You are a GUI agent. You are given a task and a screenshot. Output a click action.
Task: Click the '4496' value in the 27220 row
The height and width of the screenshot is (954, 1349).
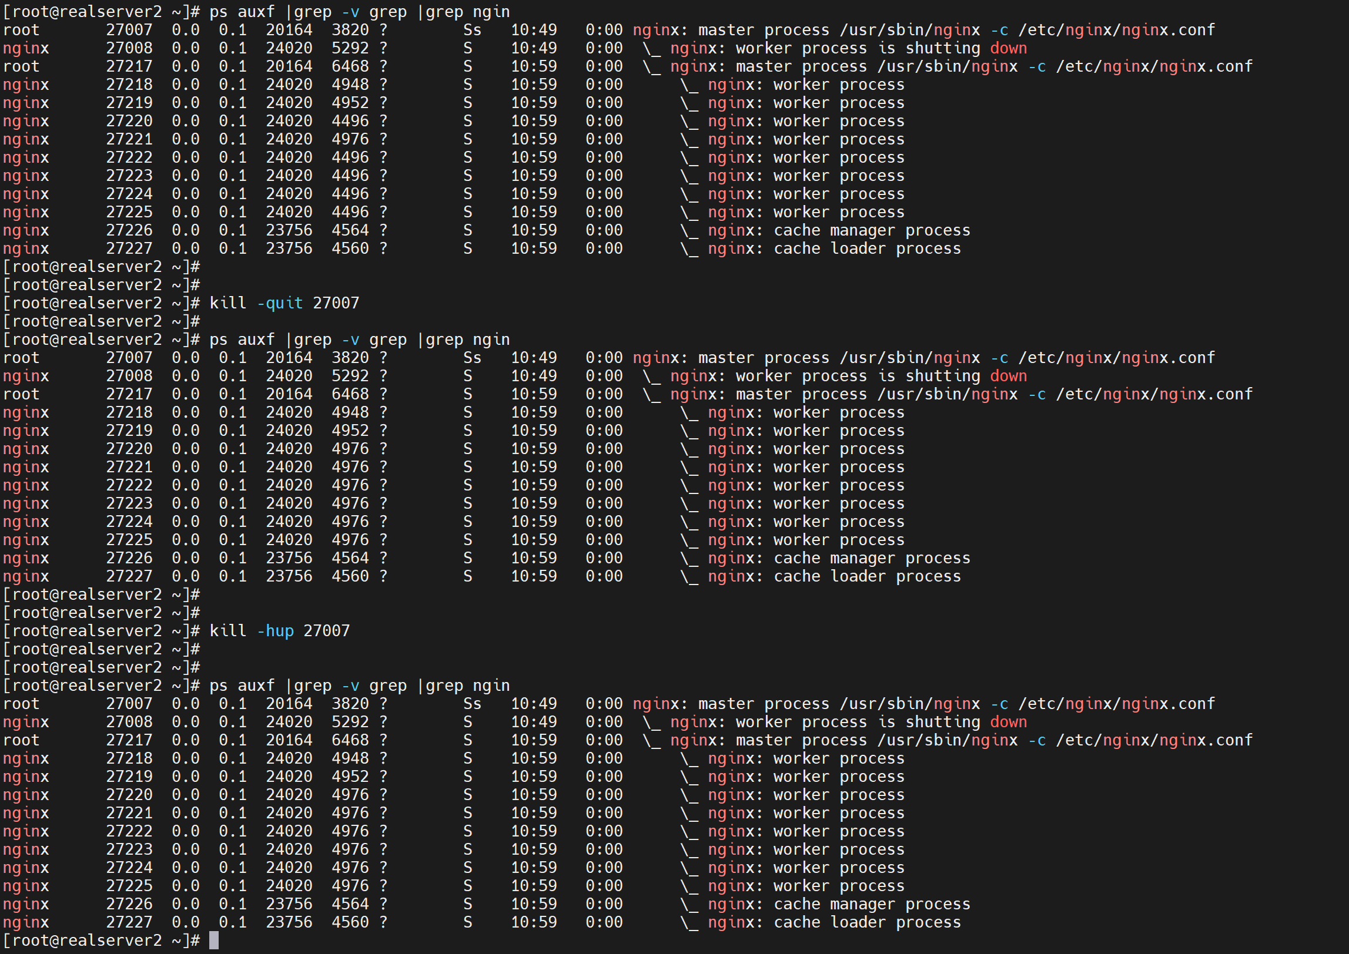(350, 121)
